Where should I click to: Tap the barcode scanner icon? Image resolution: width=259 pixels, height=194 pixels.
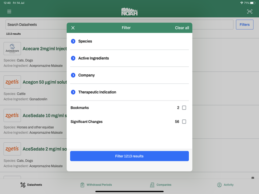point(250,11)
